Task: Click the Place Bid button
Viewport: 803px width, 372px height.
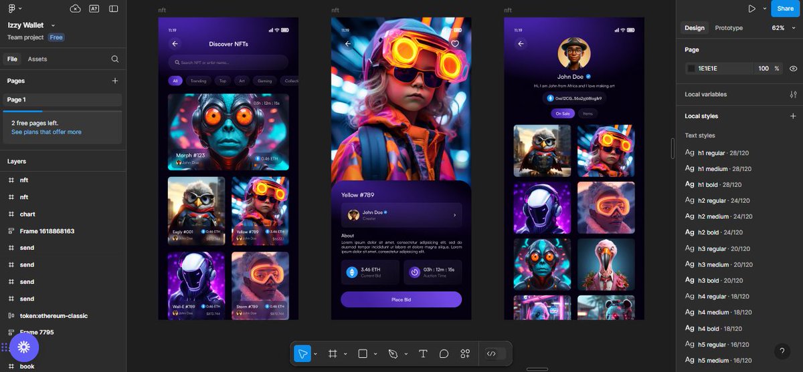Action: click(x=401, y=299)
